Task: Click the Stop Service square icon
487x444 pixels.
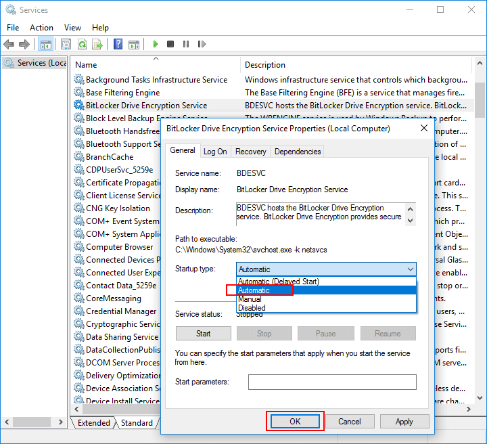Action: [170, 44]
